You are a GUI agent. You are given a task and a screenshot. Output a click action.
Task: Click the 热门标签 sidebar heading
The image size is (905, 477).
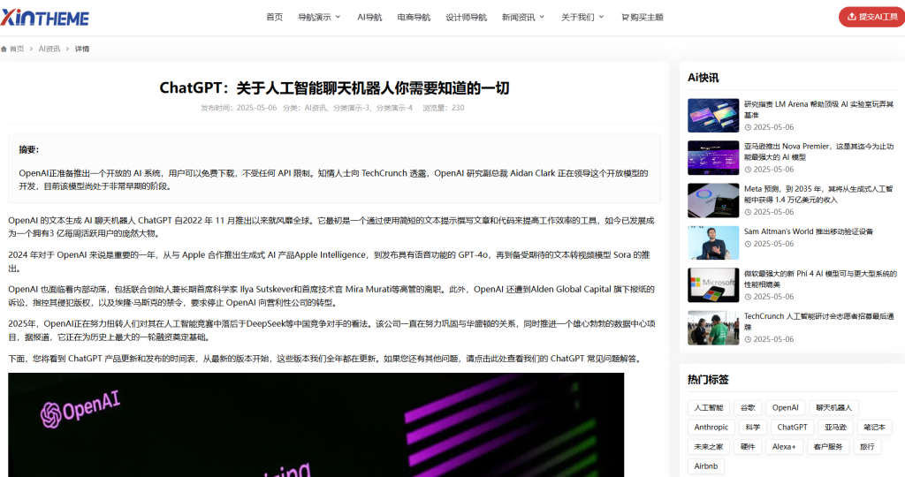[708, 380]
